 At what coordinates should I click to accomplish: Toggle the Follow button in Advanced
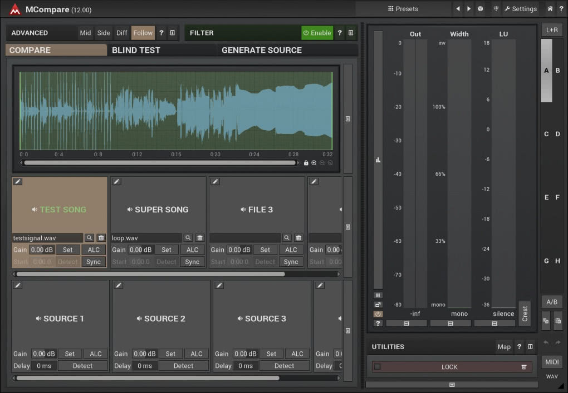143,33
